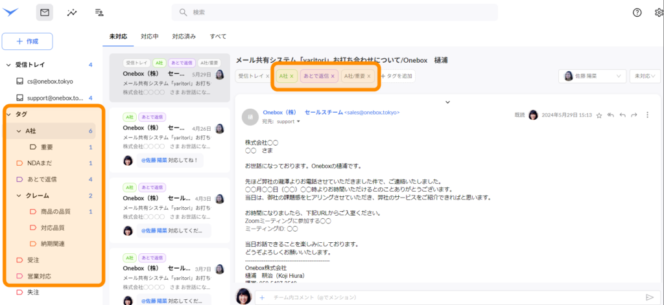This screenshot has width=664, height=305.
Task: Click the reply all arrow icon
Action: 611,115
